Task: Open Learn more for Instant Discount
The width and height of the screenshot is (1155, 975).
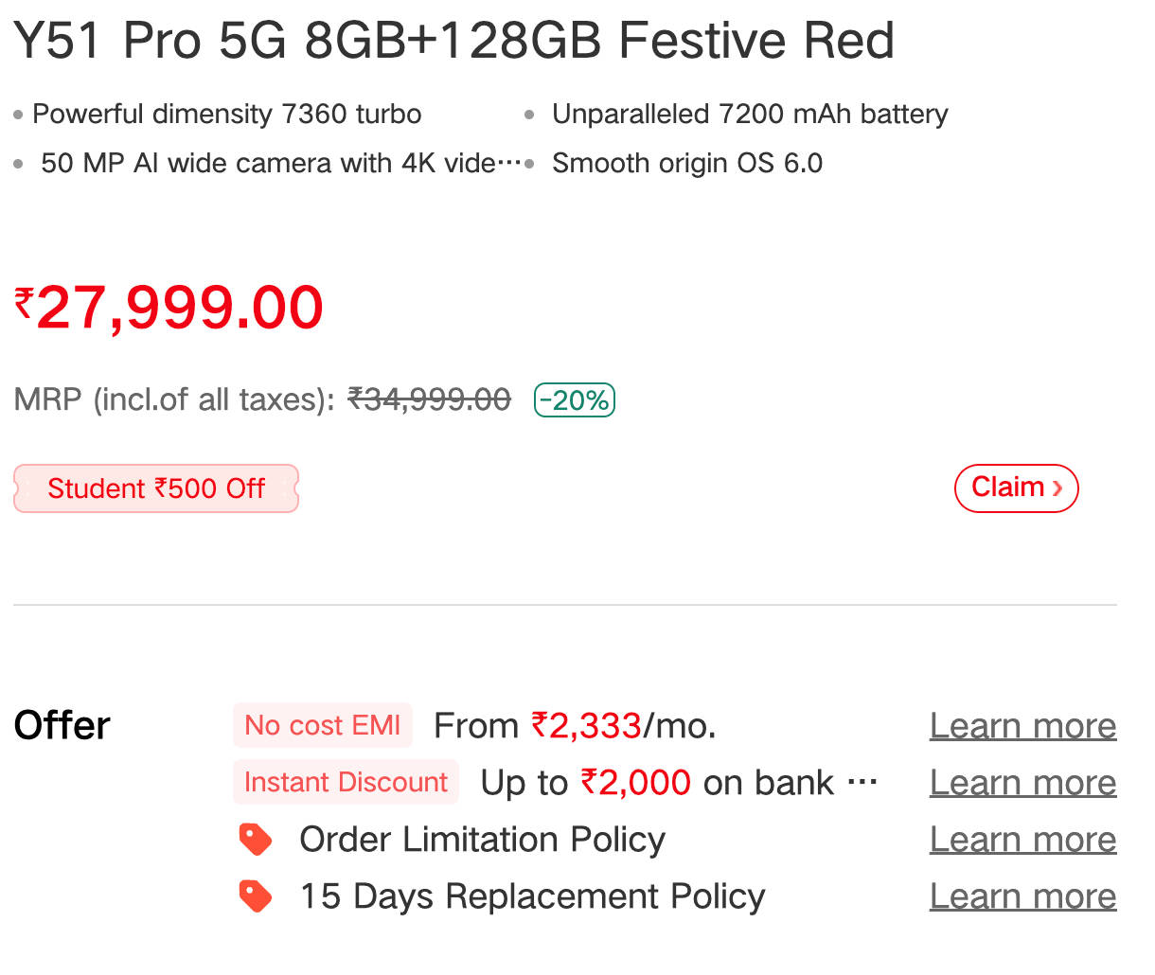Action: pyautogui.click(x=1022, y=783)
